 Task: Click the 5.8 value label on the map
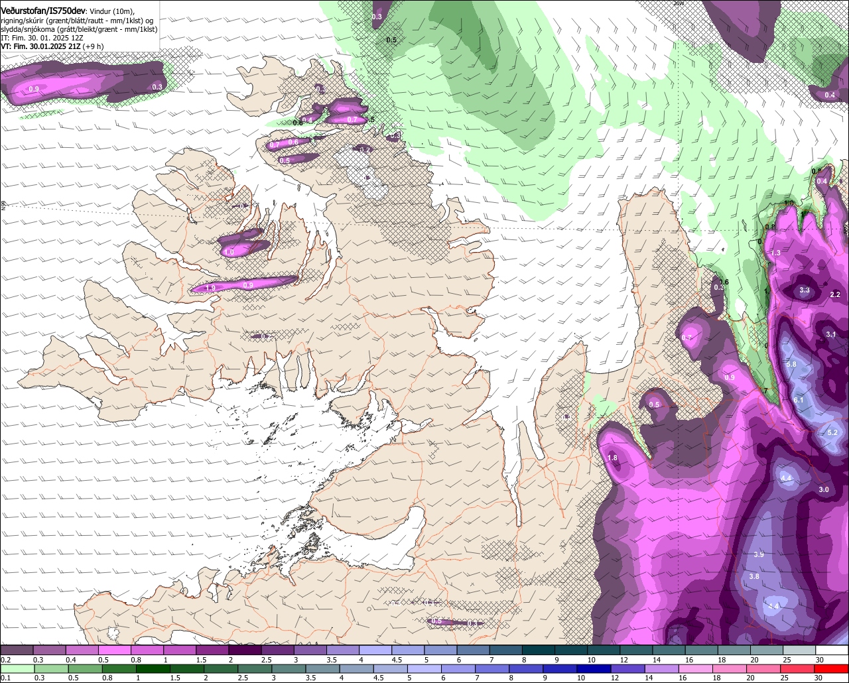(791, 365)
